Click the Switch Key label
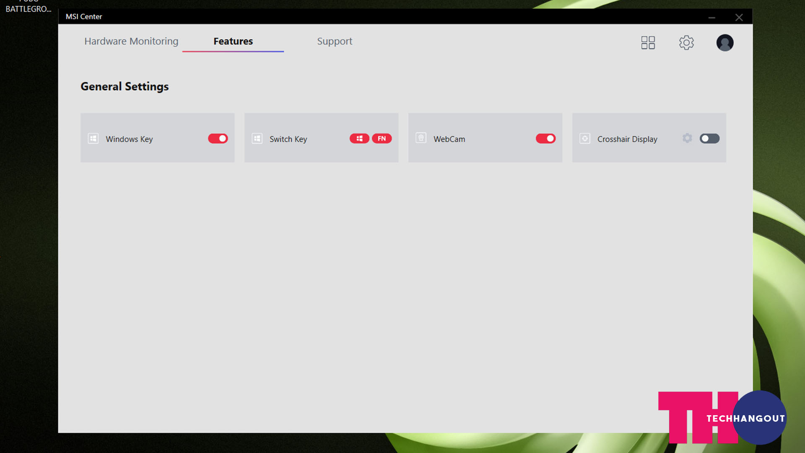Screen dimensions: 805x453 [288, 139]
